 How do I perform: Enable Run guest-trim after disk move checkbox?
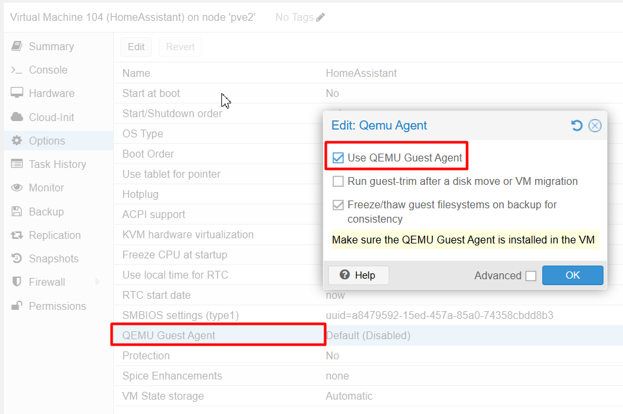338,181
